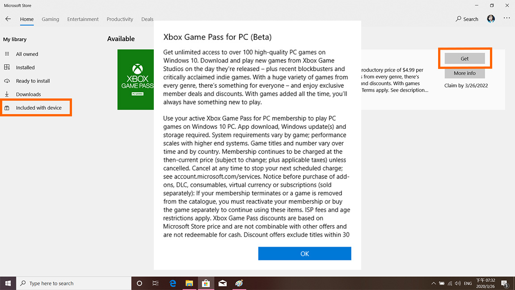The width and height of the screenshot is (515, 290).
Task: Click the Xbox Game Pass thumbnail
Action: 135,80
